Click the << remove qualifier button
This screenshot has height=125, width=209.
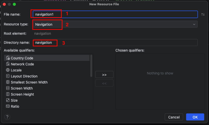point(104,83)
